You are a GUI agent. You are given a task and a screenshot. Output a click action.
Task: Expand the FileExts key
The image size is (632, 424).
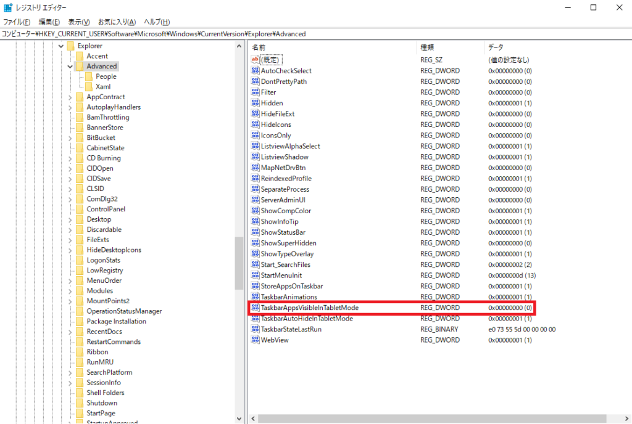pos(70,240)
